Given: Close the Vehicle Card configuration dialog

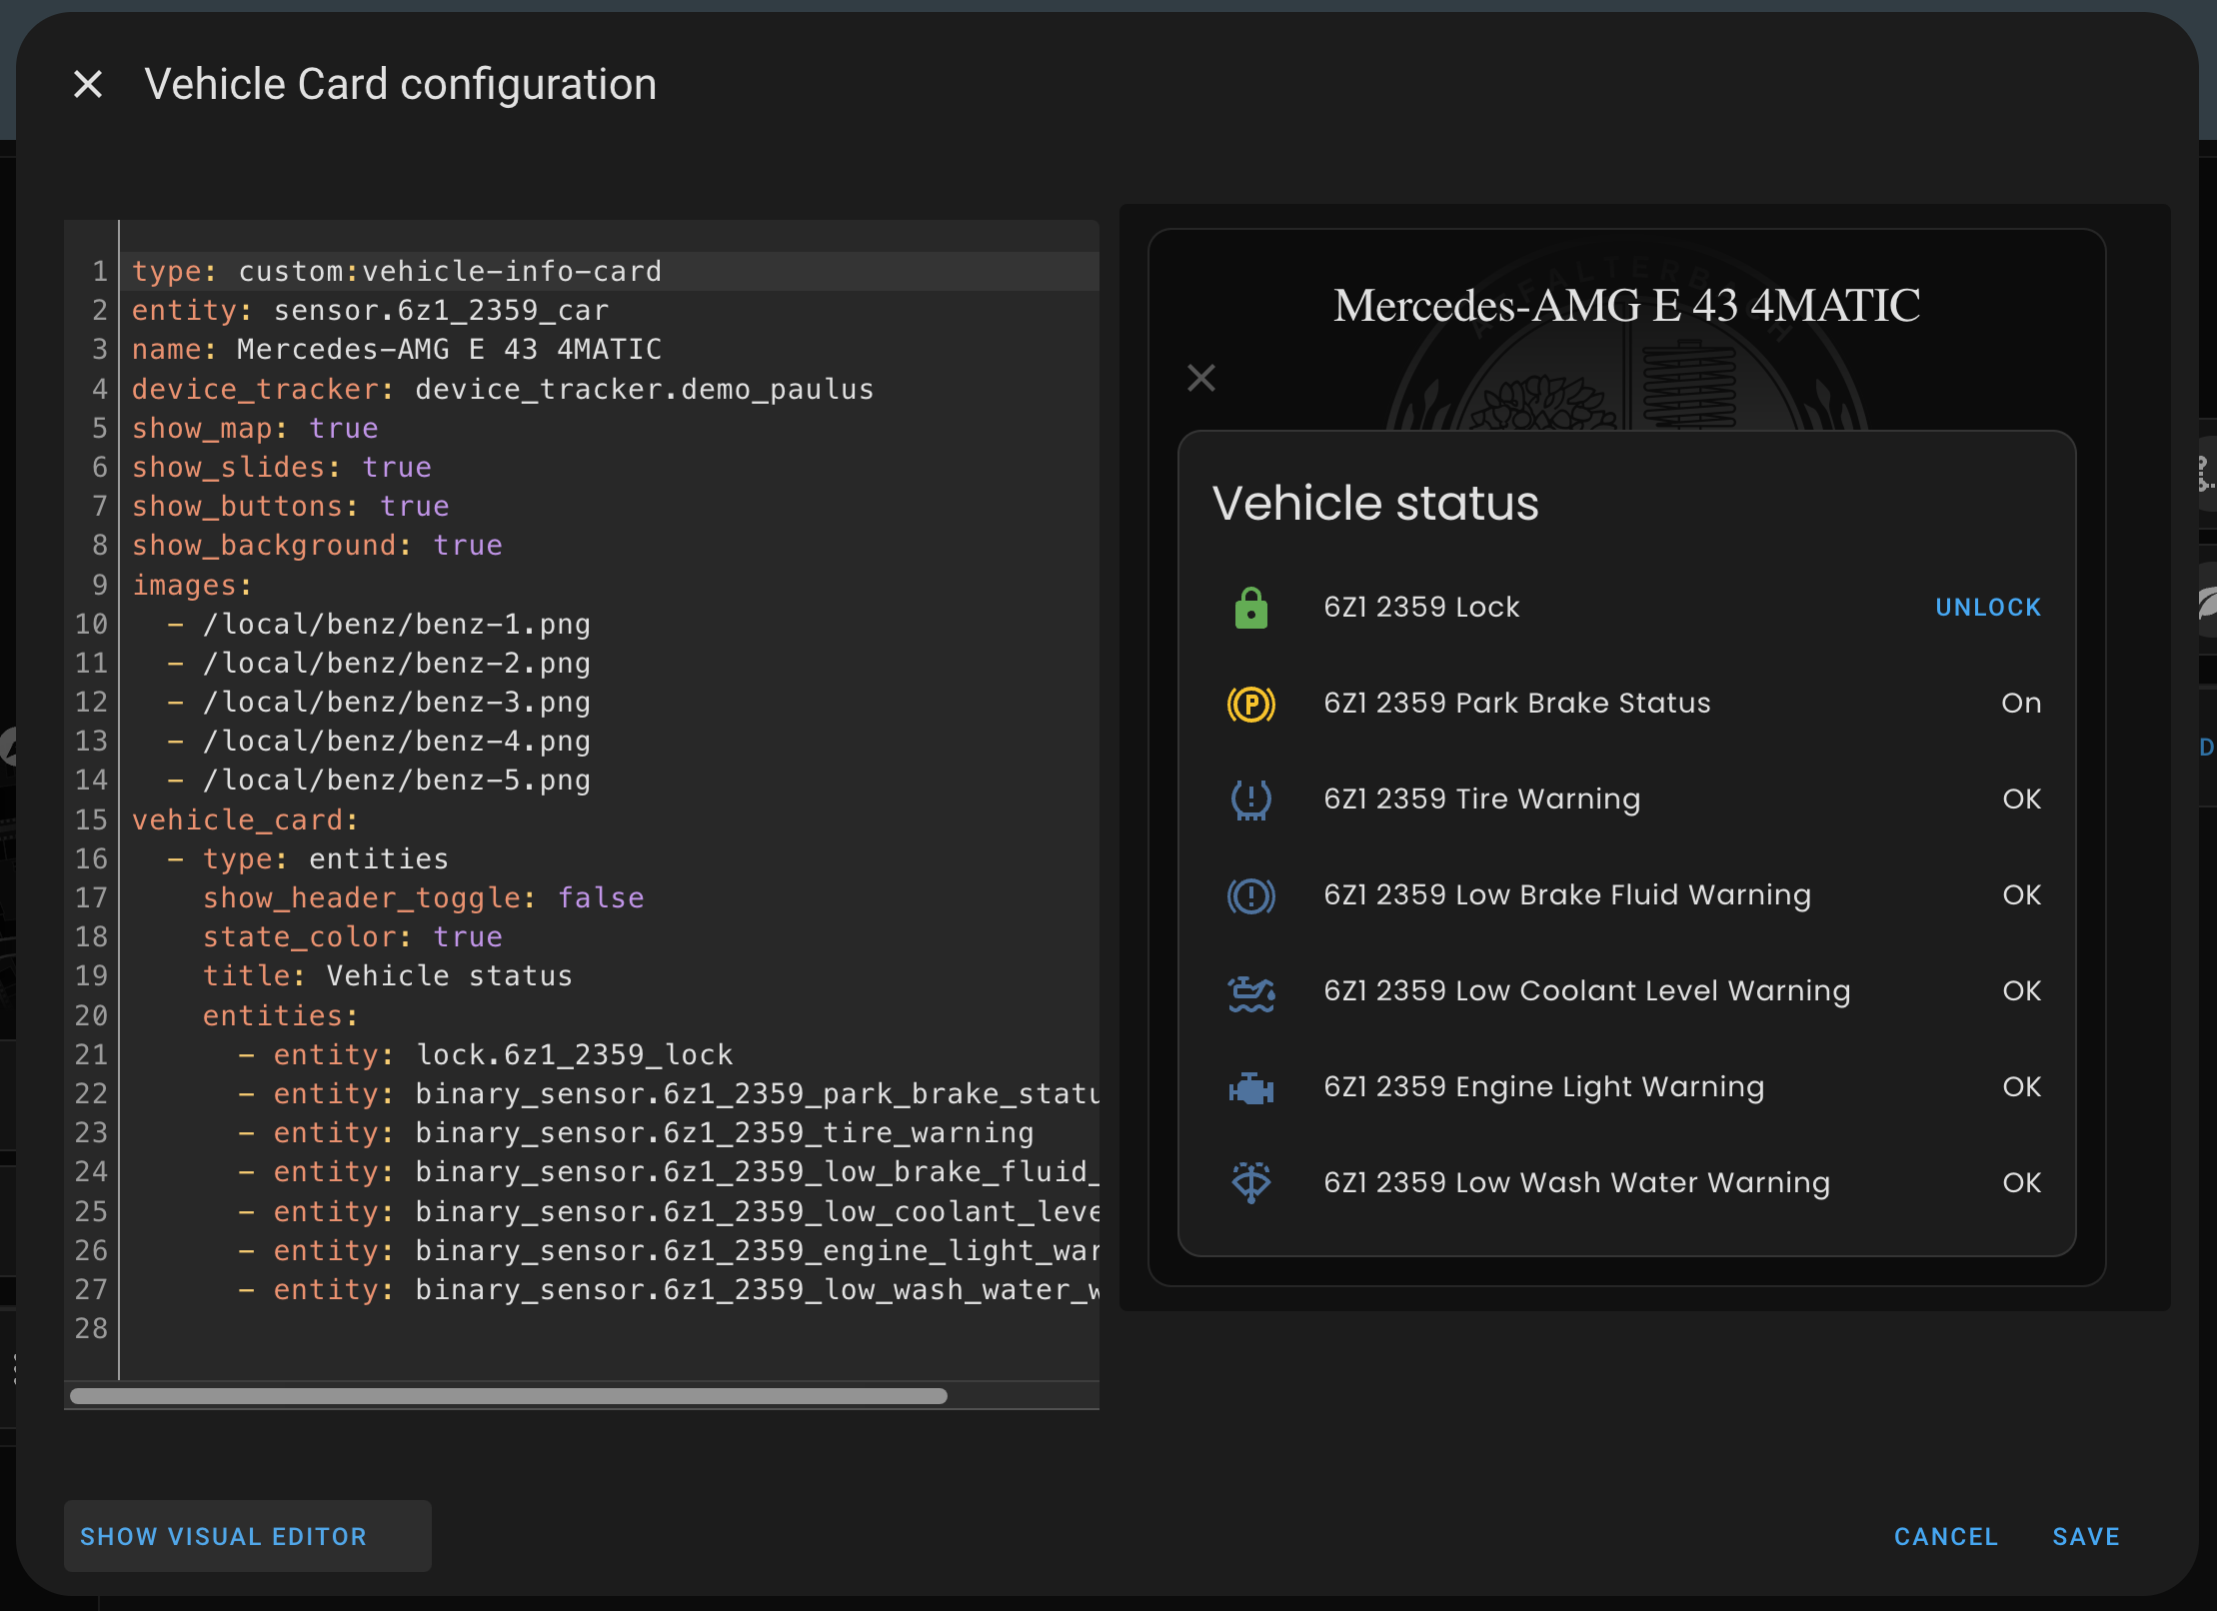Looking at the screenshot, I should (x=88, y=85).
